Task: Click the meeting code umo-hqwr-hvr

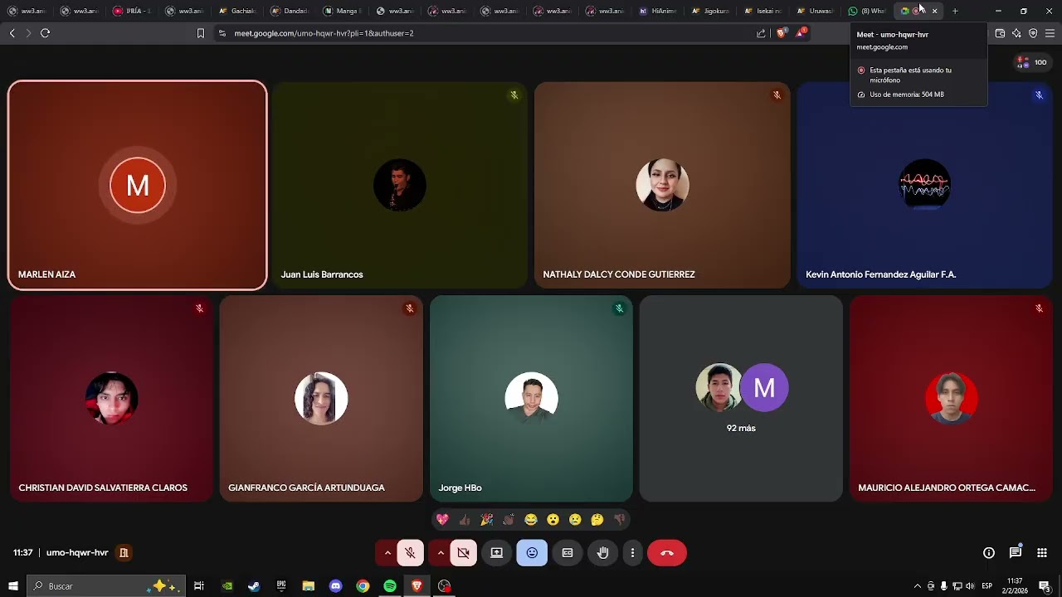Action: [77, 553]
